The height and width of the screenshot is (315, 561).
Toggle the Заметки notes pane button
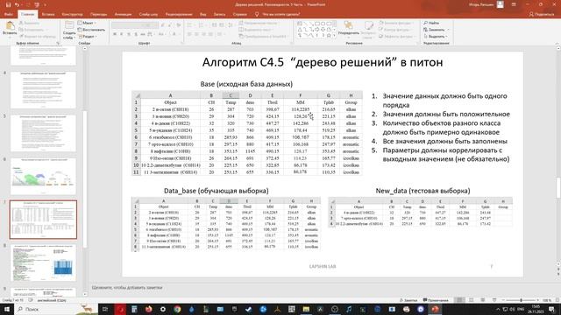408,300
